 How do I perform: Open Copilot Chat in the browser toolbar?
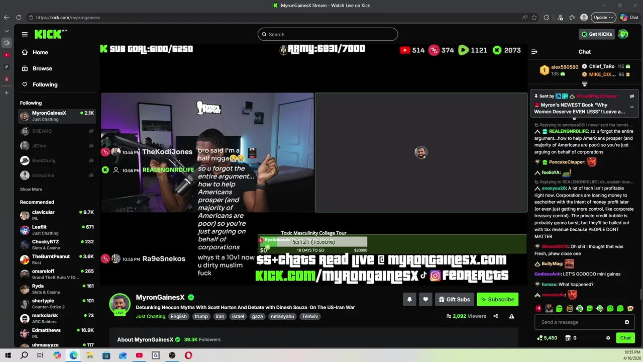[629, 17]
